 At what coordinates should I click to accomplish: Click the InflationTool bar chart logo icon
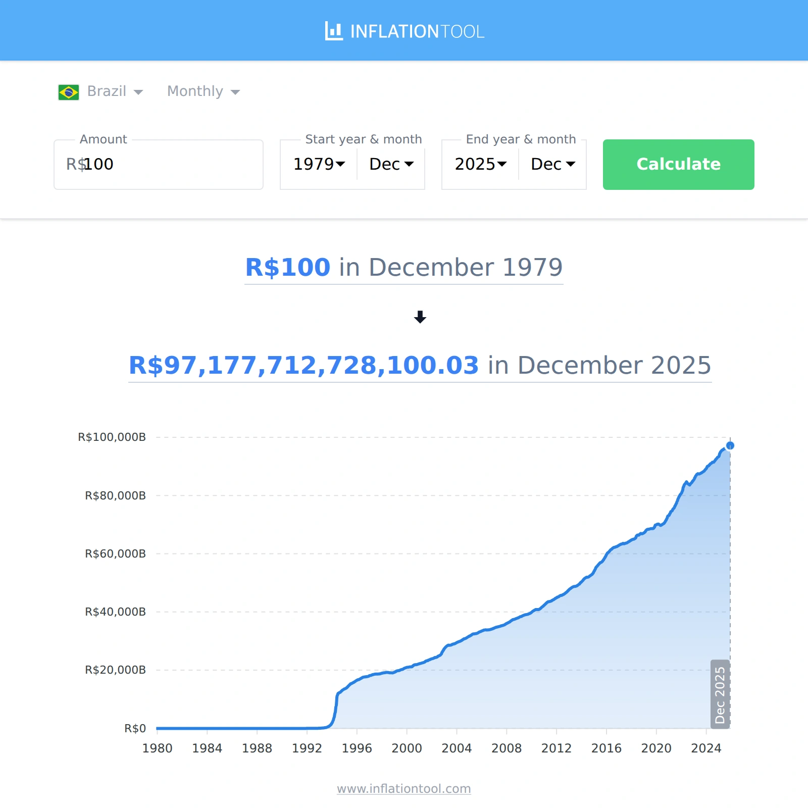333,31
